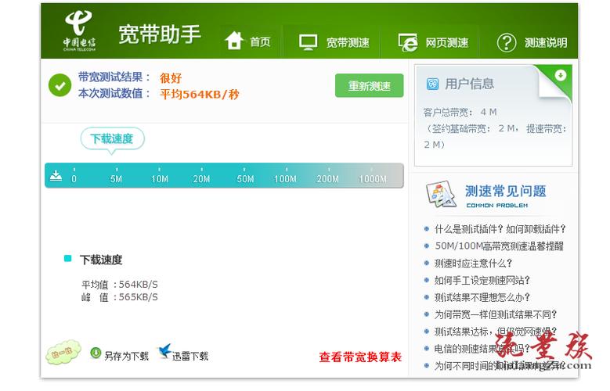Click the 用户信息 heading
The image size is (610, 391).
(x=469, y=84)
